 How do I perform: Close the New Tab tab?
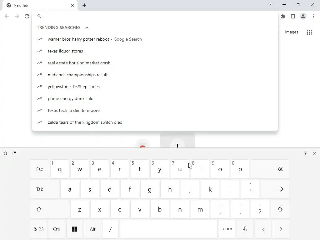[x=72, y=5]
